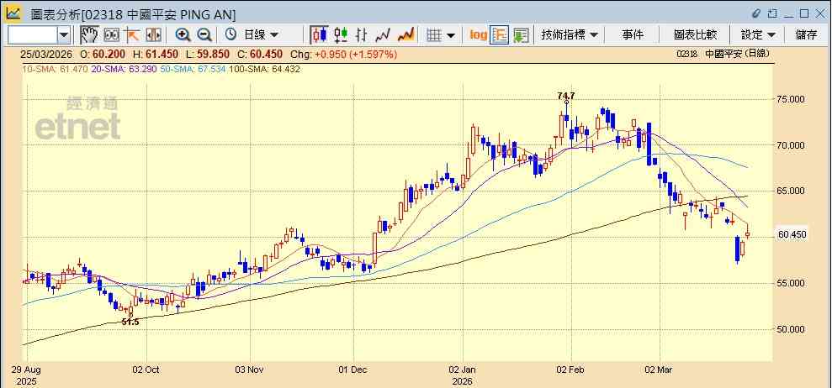Click the paperclip attach icon in title bar

757,13
